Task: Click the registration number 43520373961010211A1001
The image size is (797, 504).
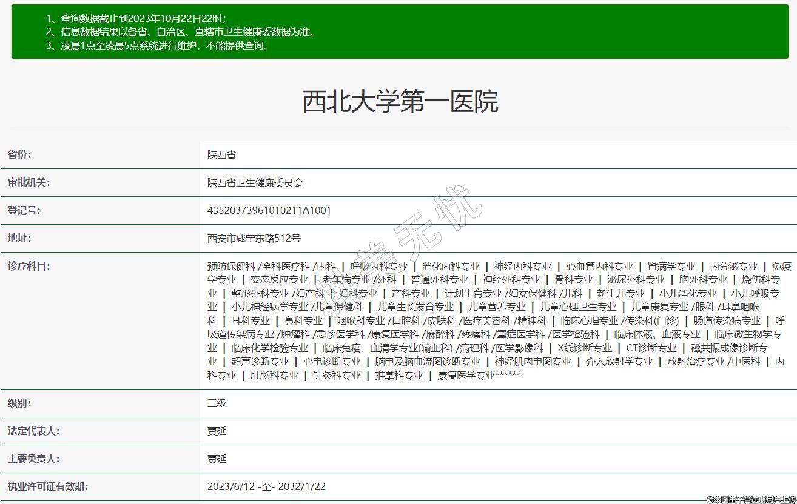Action: [269, 211]
